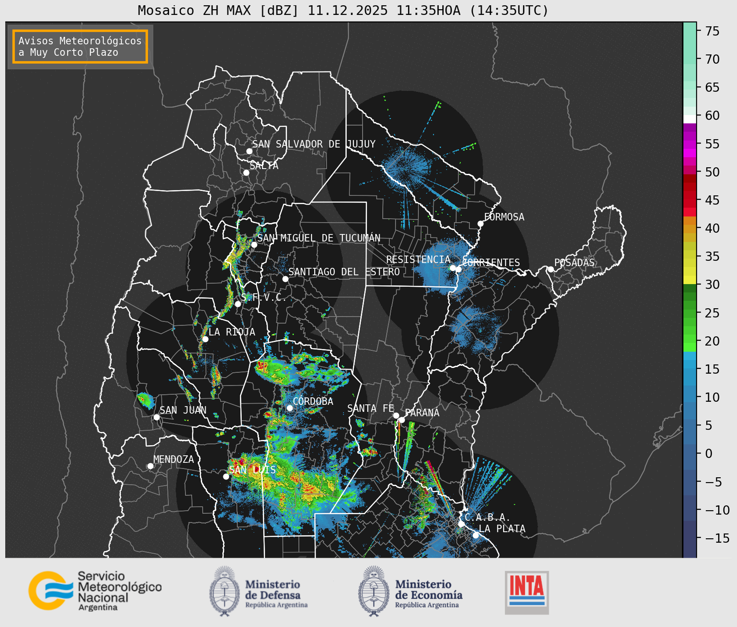Click the Ministerio de Defensa emblem
The image size is (737, 627).
(225, 591)
